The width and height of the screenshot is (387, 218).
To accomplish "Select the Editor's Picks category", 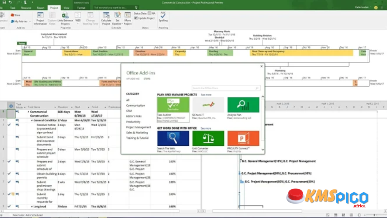I will point(134,116).
